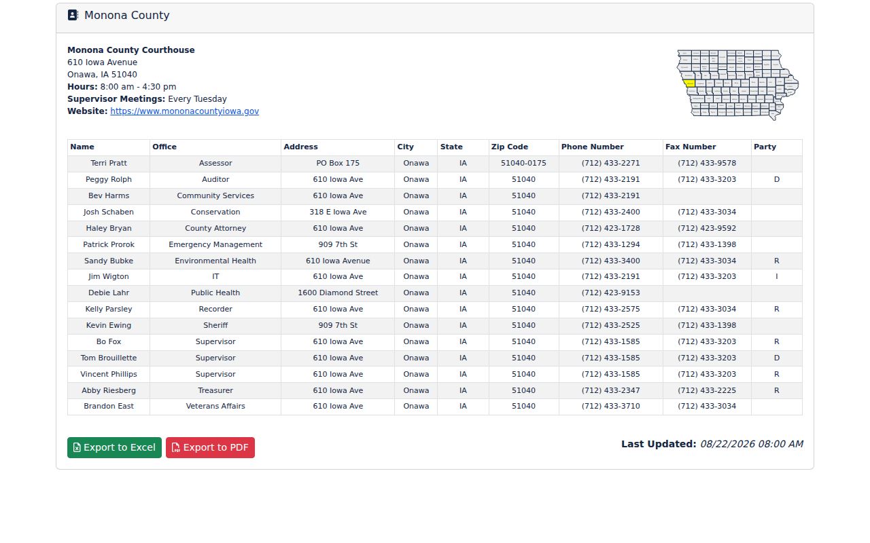This screenshot has height=543, width=870.
Task: Click the Monona County Courthouse heading
Action: (x=131, y=50)
